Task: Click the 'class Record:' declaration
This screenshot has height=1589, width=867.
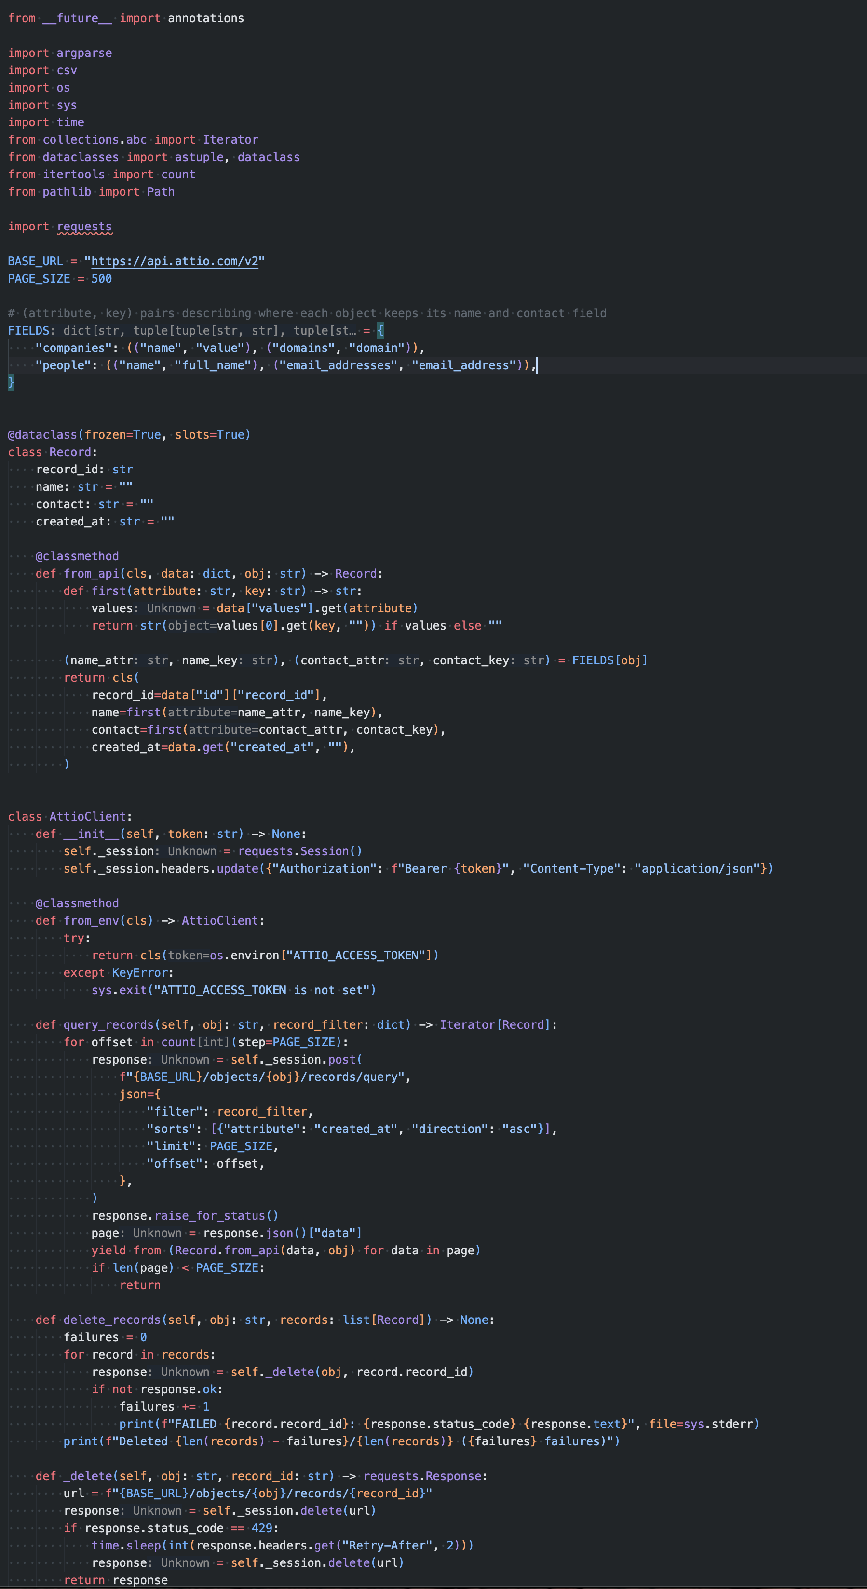Action: pyautogui.click(x=53, y=452)
